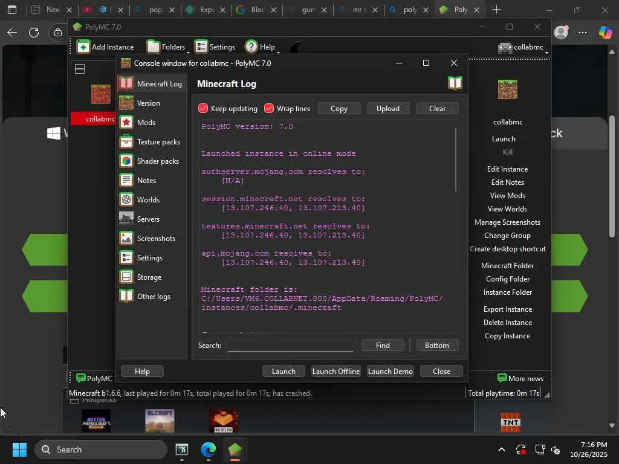Click the browser refresh icon

(34, 33)
